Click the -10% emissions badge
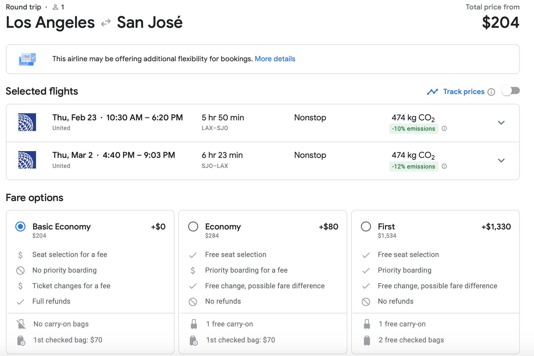Viewport: 534px width, 356px height. click(x=413, y=129)
